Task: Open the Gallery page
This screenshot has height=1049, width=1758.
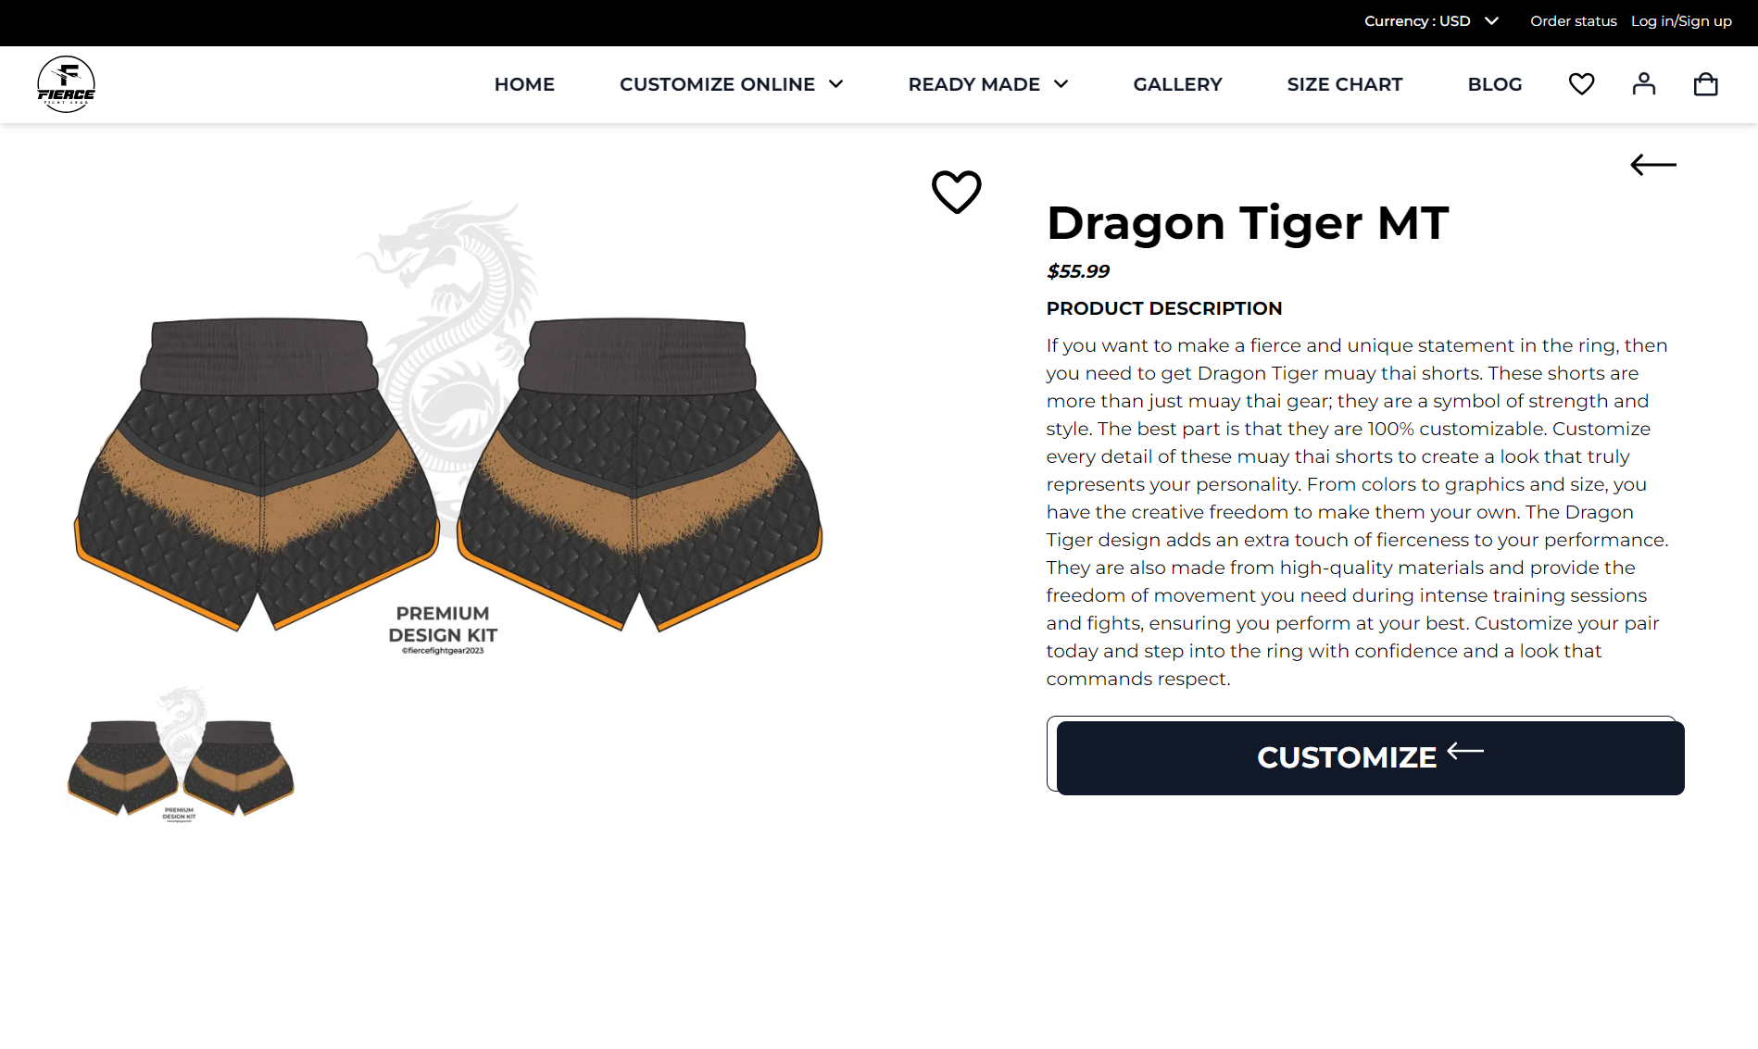Action: [1177, 84]
